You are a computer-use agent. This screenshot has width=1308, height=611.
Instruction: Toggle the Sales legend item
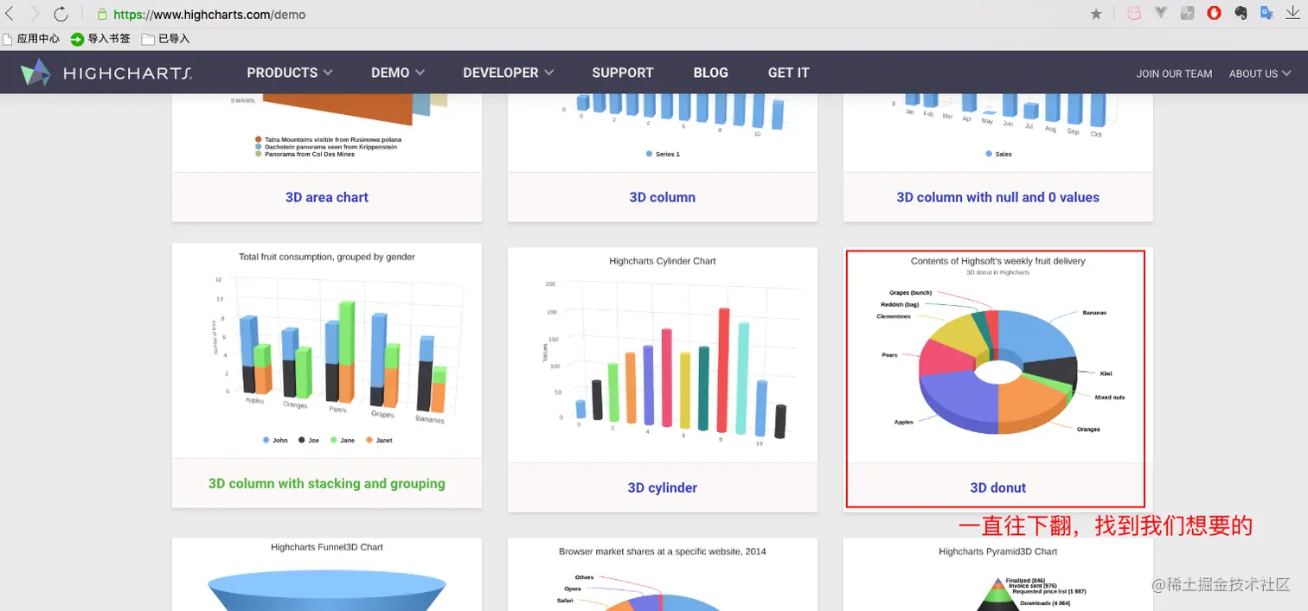click(998, 154)
